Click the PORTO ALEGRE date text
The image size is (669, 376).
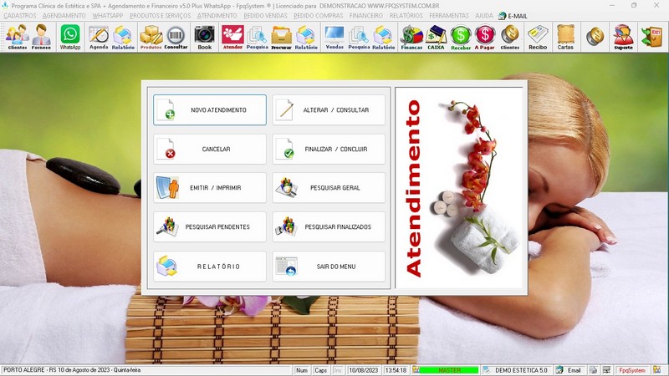(x=72, y=370)
